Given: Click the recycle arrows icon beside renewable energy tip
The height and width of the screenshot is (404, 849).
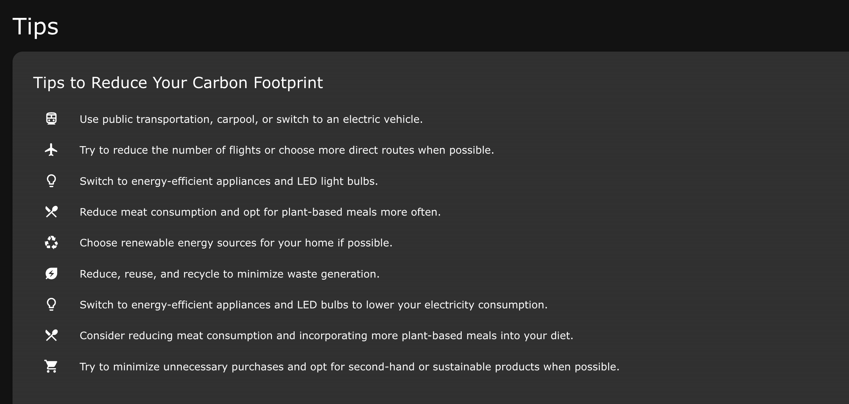Looking at the screenshot, I should pyautogui.click(x=51, y=242).
